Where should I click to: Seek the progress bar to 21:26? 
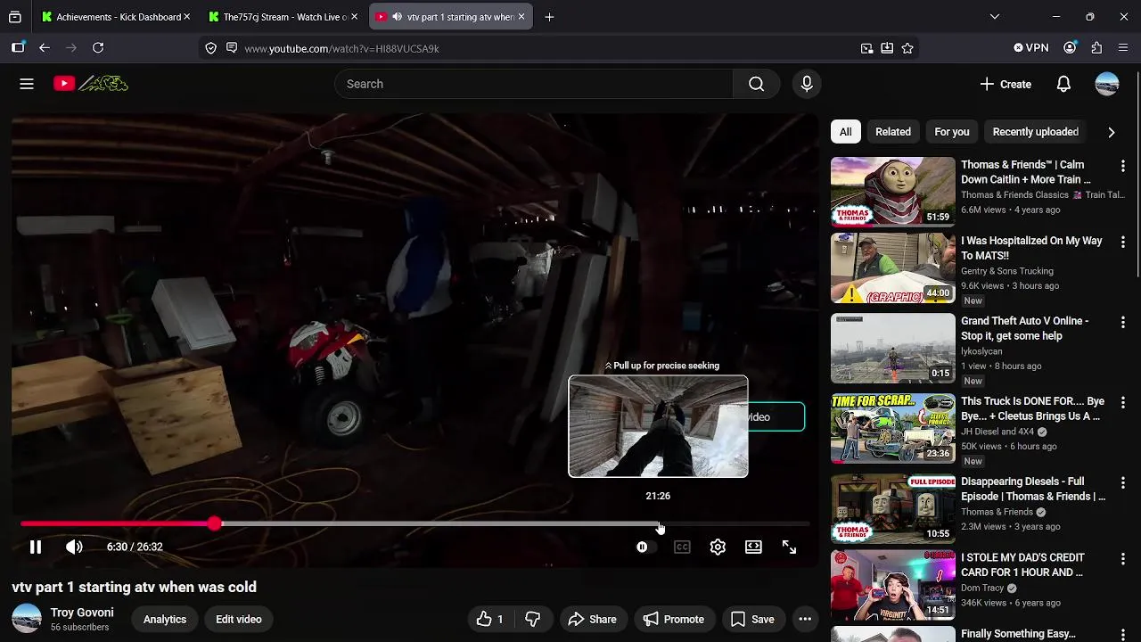pos(658,523)
